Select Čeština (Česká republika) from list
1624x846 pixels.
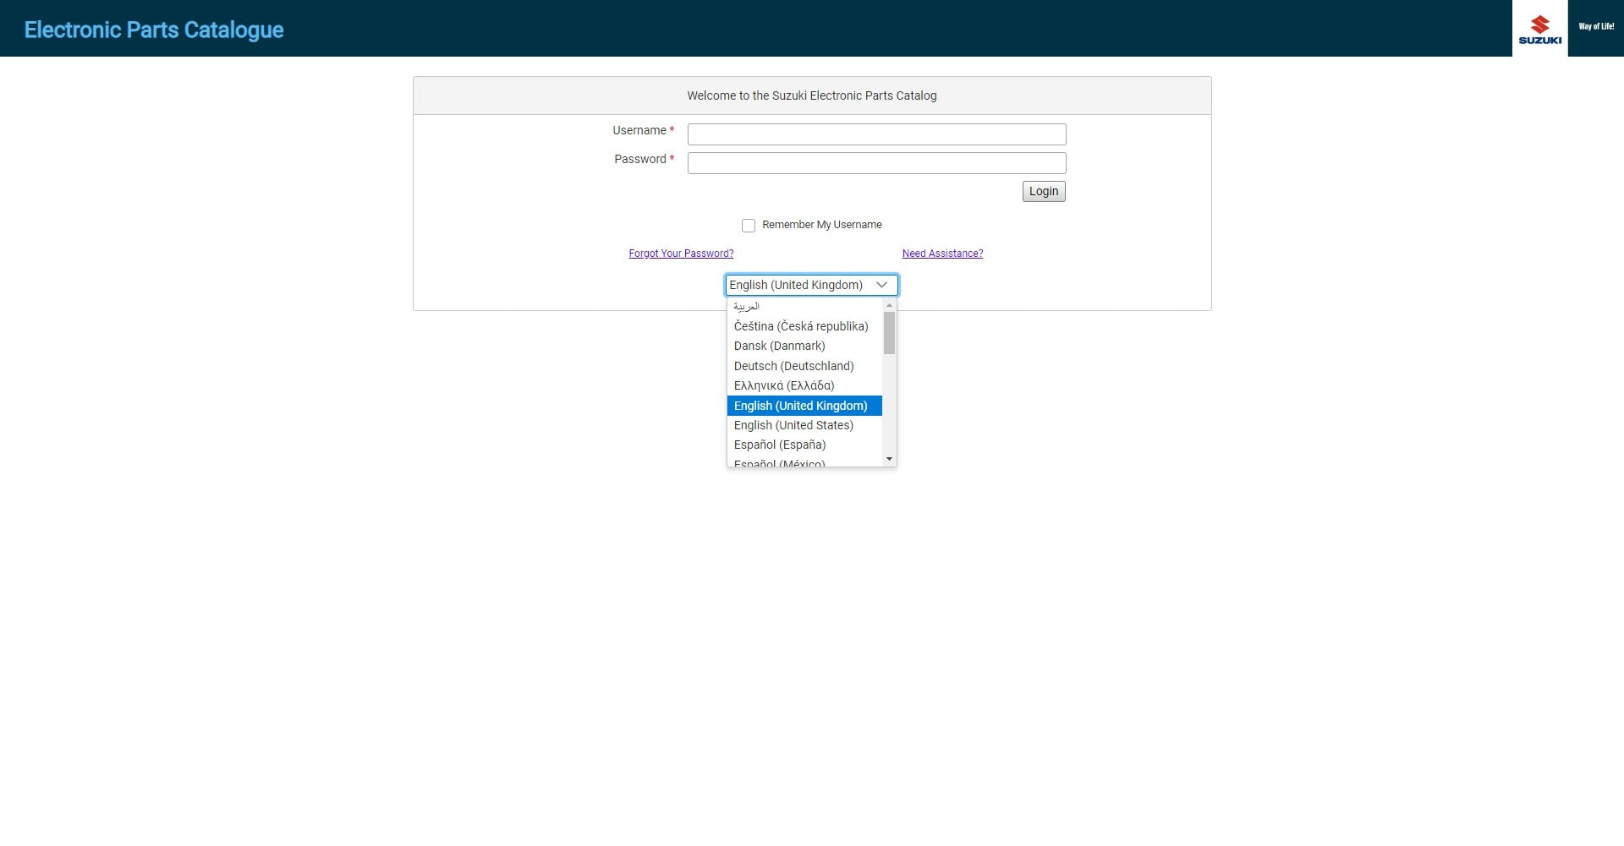coord(800,326)
